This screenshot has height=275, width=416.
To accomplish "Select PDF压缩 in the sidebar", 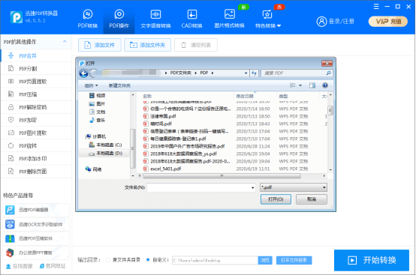I will [x=36, y=94].
